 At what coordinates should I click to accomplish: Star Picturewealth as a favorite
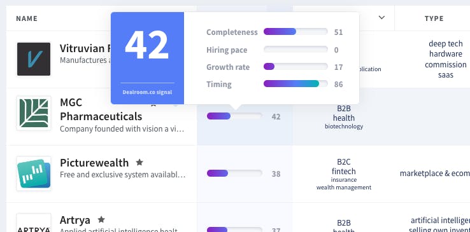139,162
